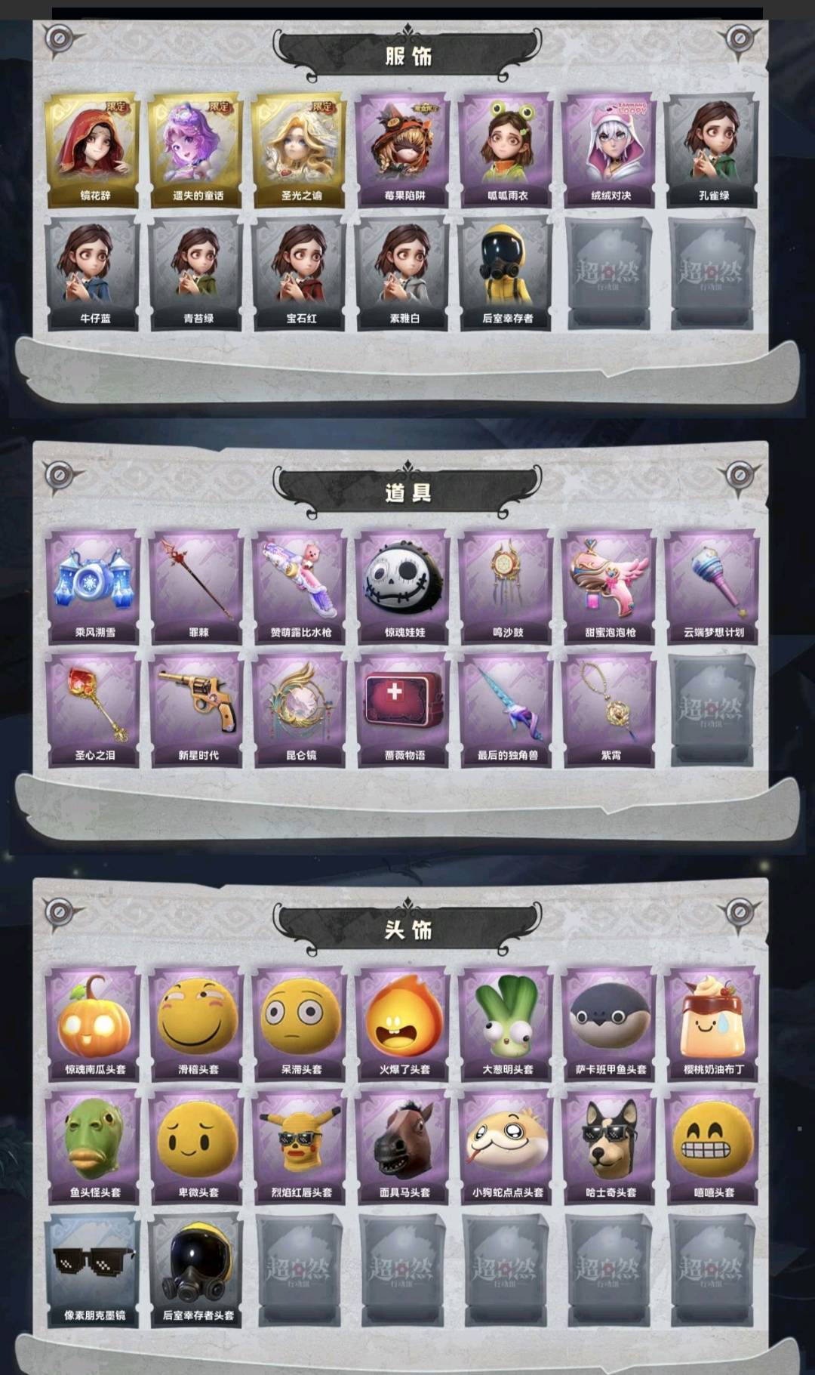
Task: Click the 头饰 section header banner
Action: tap(407, 929)
